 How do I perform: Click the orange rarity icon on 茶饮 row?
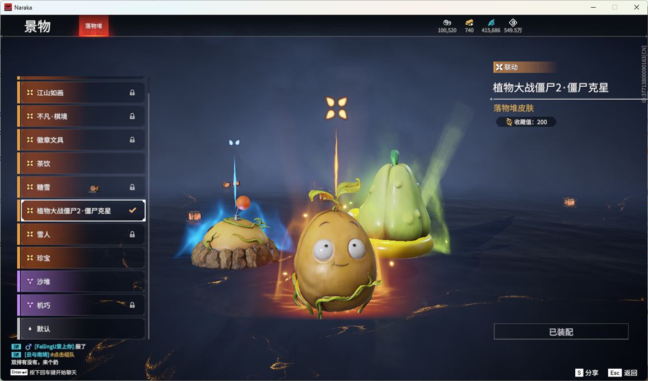point(30,163)
